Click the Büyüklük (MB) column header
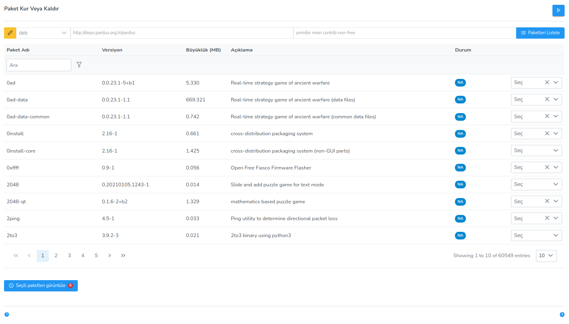The height and width of the screenshot is (324, 569). coord(203,50)
